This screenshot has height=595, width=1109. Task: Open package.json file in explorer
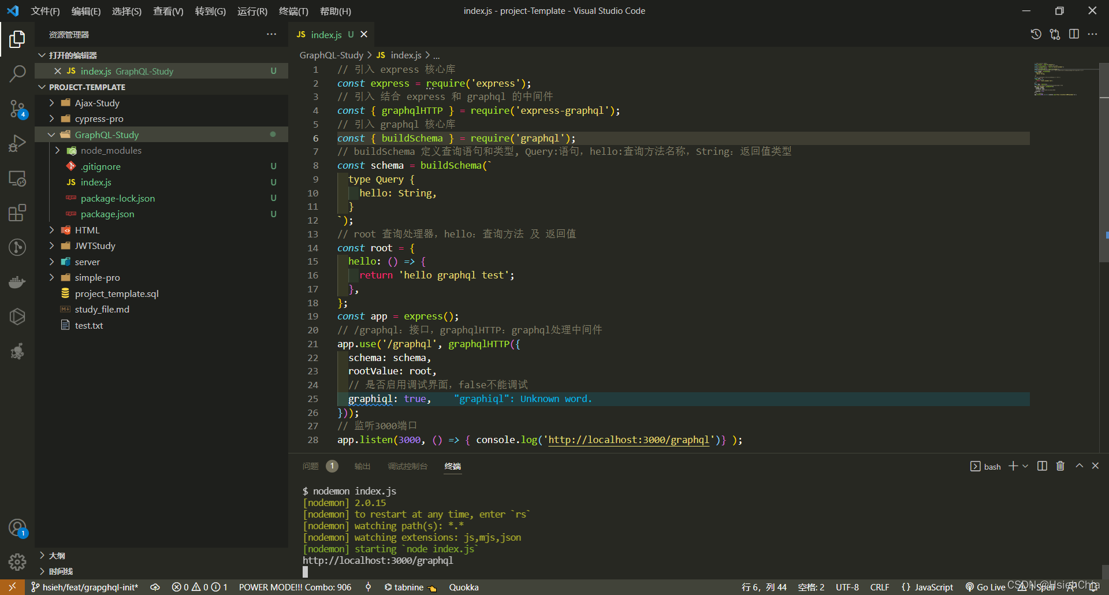(x=162, y=214)
